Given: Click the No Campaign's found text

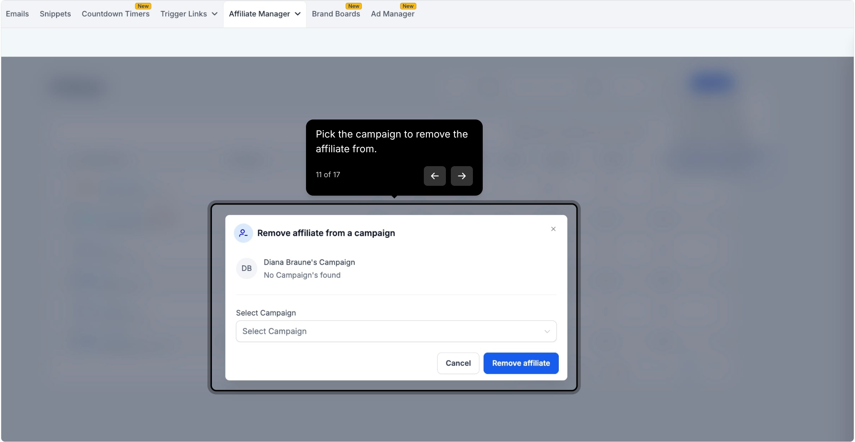Looking at the screenshot, I should coord(302,275).
